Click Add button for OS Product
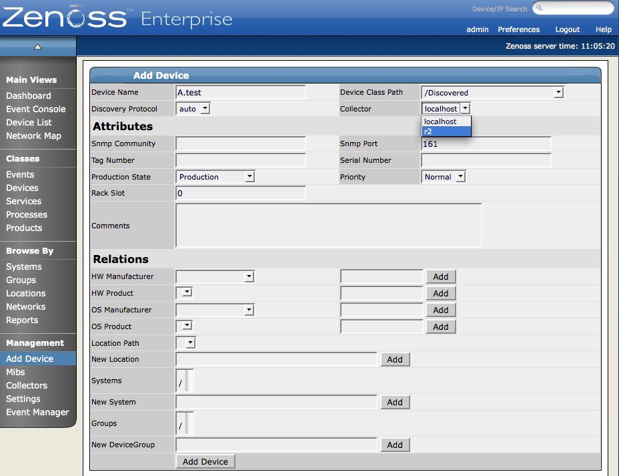 [x=440, y=326]
